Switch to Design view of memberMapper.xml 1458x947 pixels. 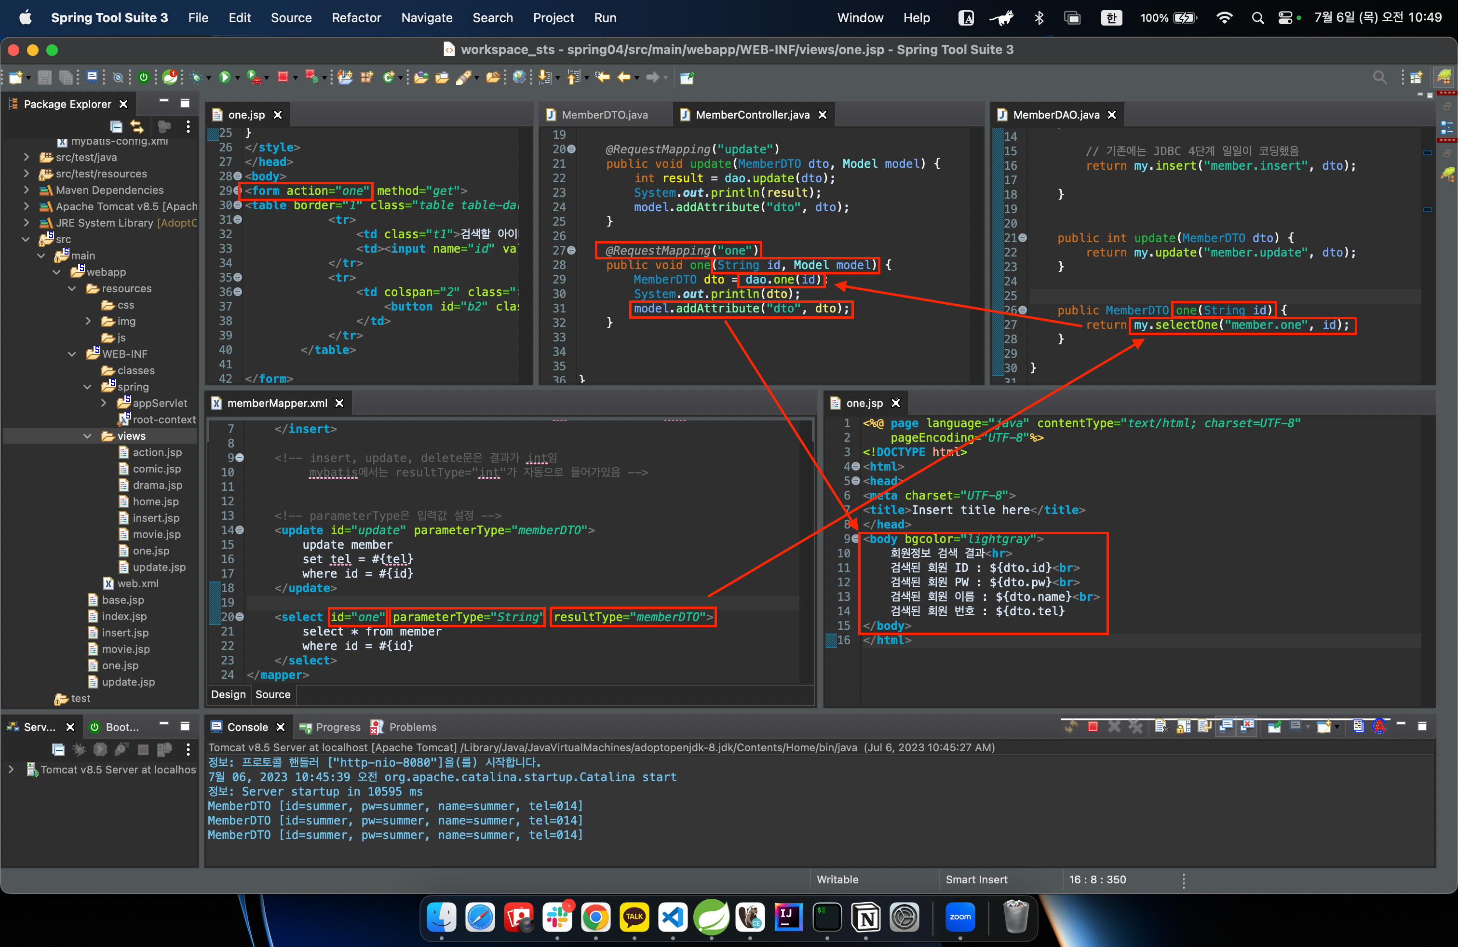[228, 694]
